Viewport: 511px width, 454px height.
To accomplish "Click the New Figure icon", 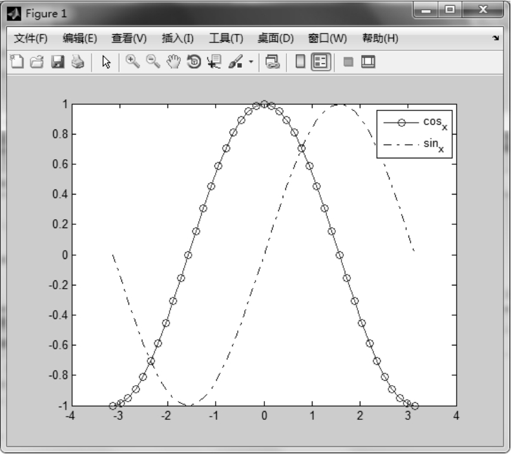I will [18, 62].
